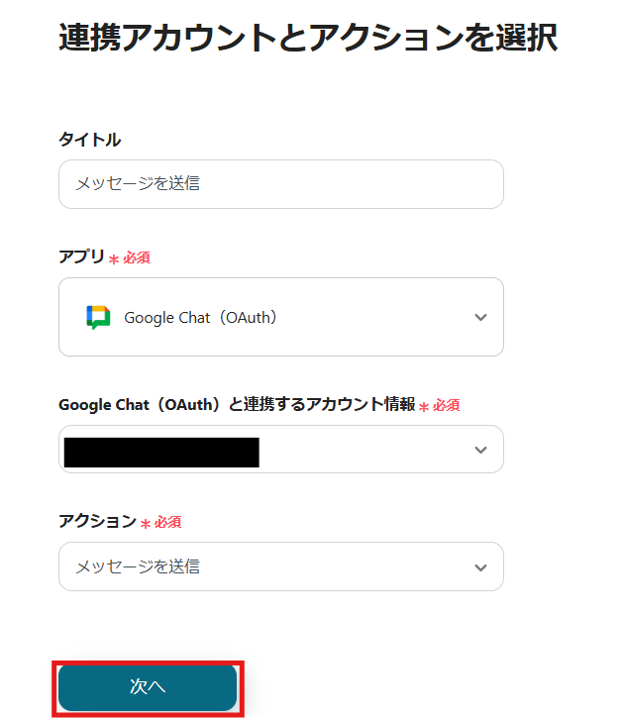Click the アクション field label
Image resolution: width=621 pixels, height=718 pixels.
(97, 521)
